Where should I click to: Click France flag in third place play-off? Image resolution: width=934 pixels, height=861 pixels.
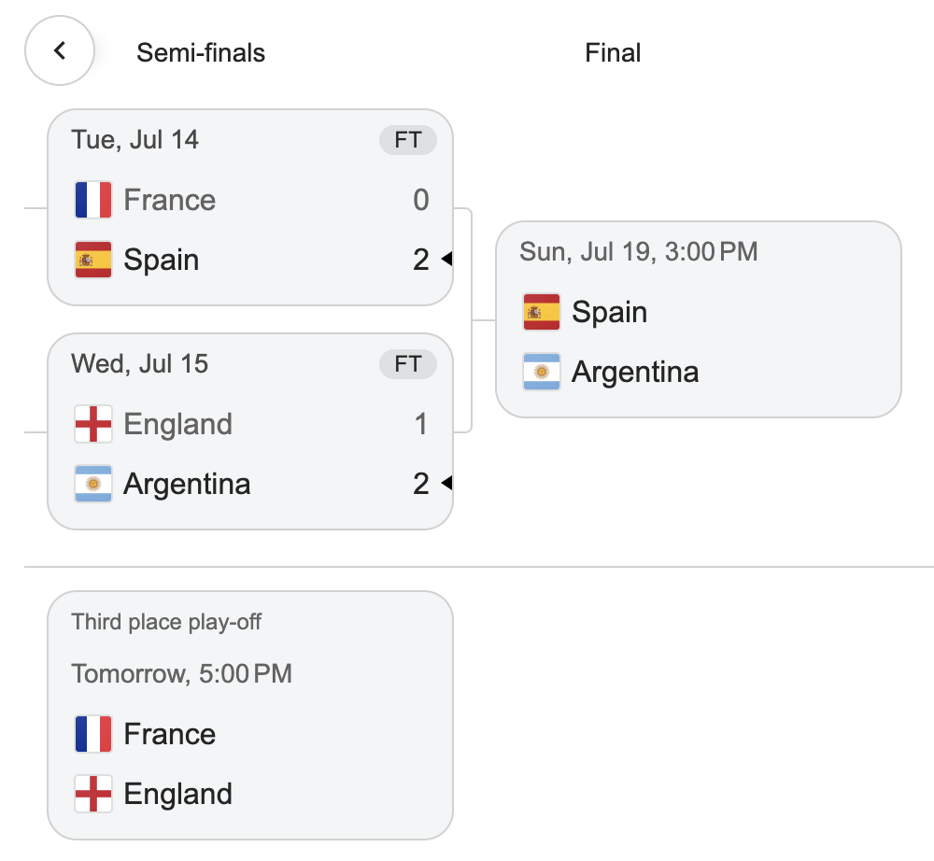[93, 734]
